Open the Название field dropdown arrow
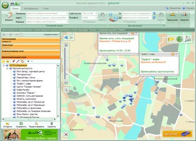Viewport: 196px width, 141px height. (67, 13)
